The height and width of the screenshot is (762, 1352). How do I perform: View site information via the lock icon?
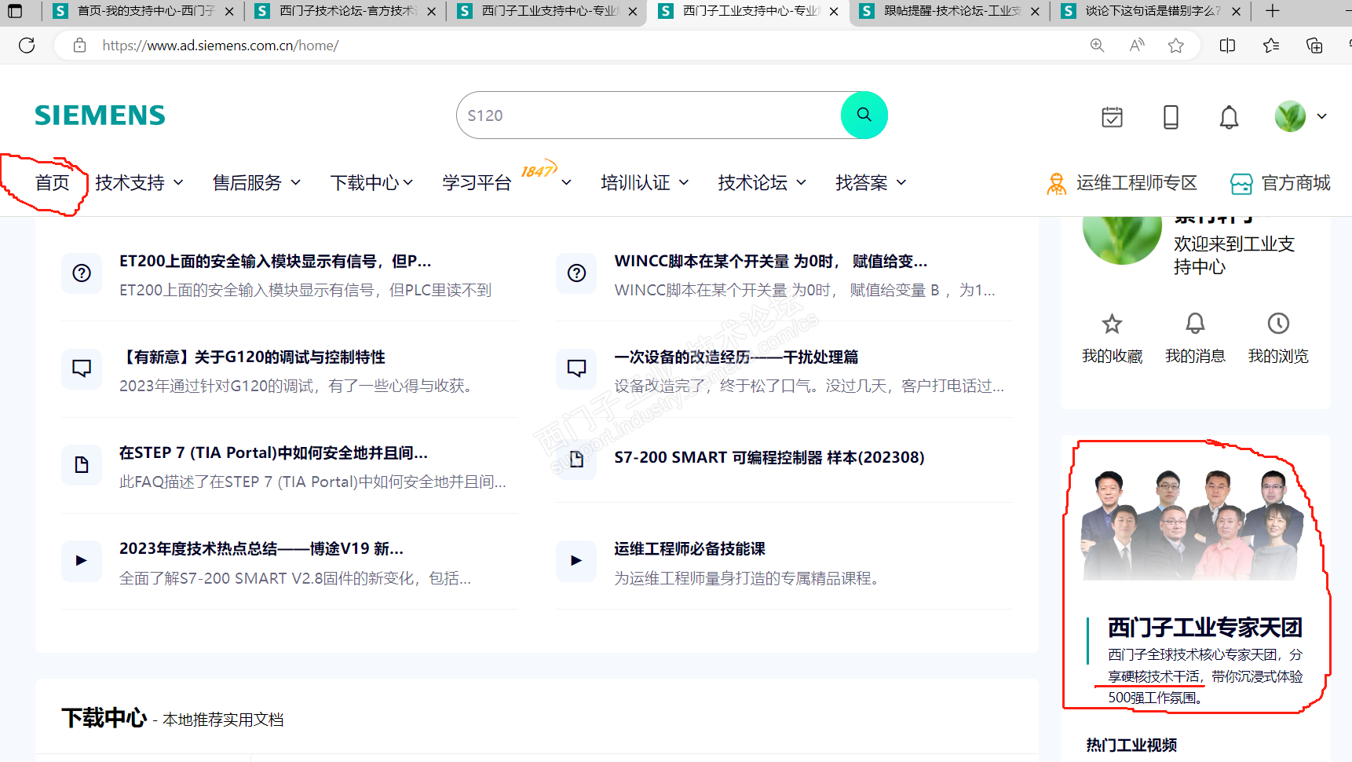[x=79, y=46]
